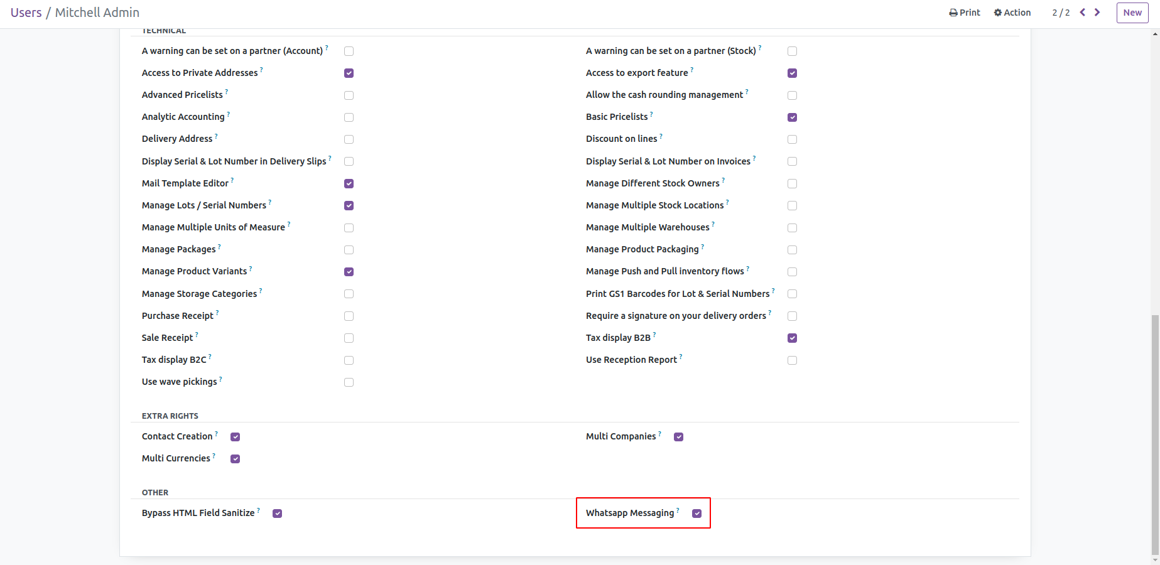Go to previous user record arrow
This screenshot has width=1160, height=565.
1083,13
